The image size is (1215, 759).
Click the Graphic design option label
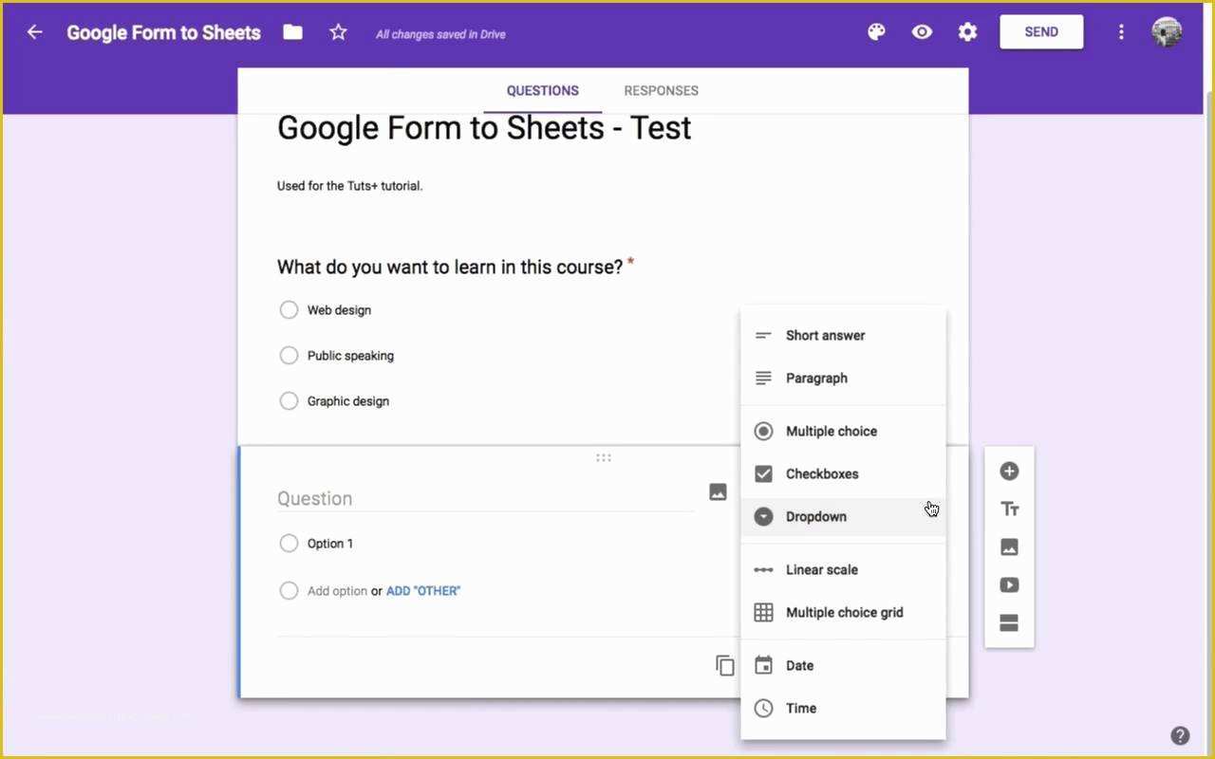click(348, 401)
